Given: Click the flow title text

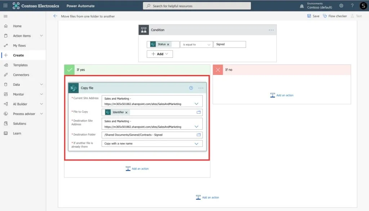Looking at the screenshot, I should pos(88,16).
